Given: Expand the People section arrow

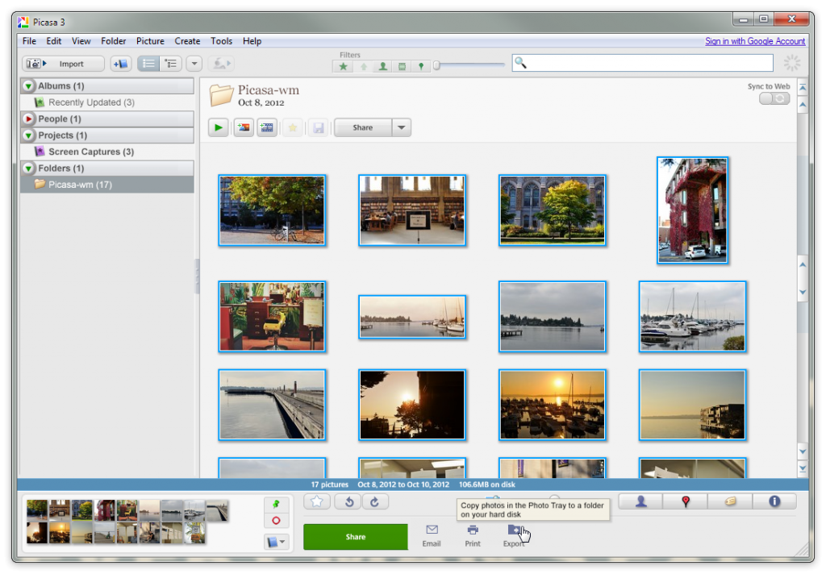Looking at the screenshot, I should pos(28,119).
